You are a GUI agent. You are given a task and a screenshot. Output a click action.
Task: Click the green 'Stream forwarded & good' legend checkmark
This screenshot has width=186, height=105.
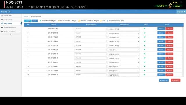[41, 21]
